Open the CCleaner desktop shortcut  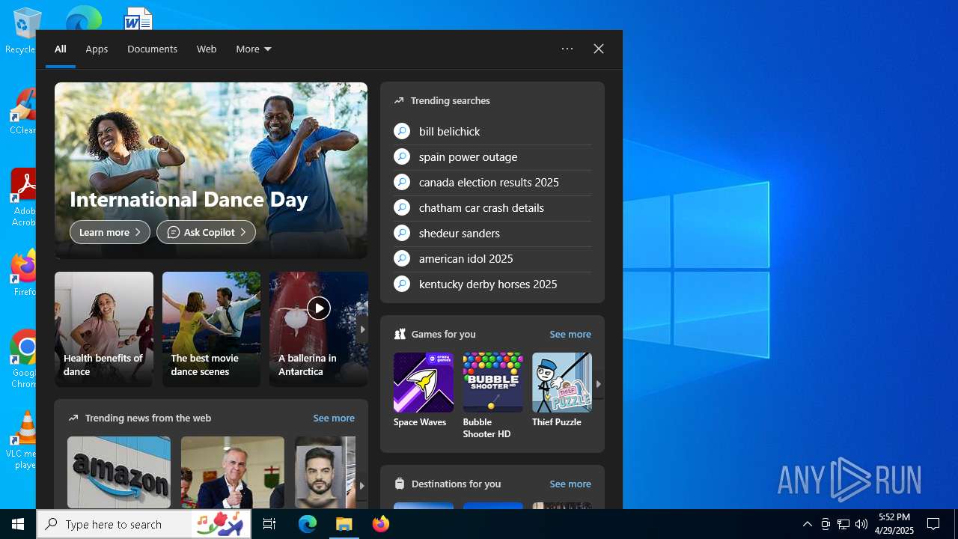22,112
